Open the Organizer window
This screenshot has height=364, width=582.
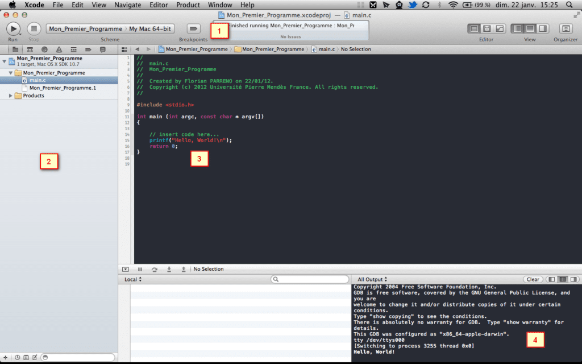566,28
